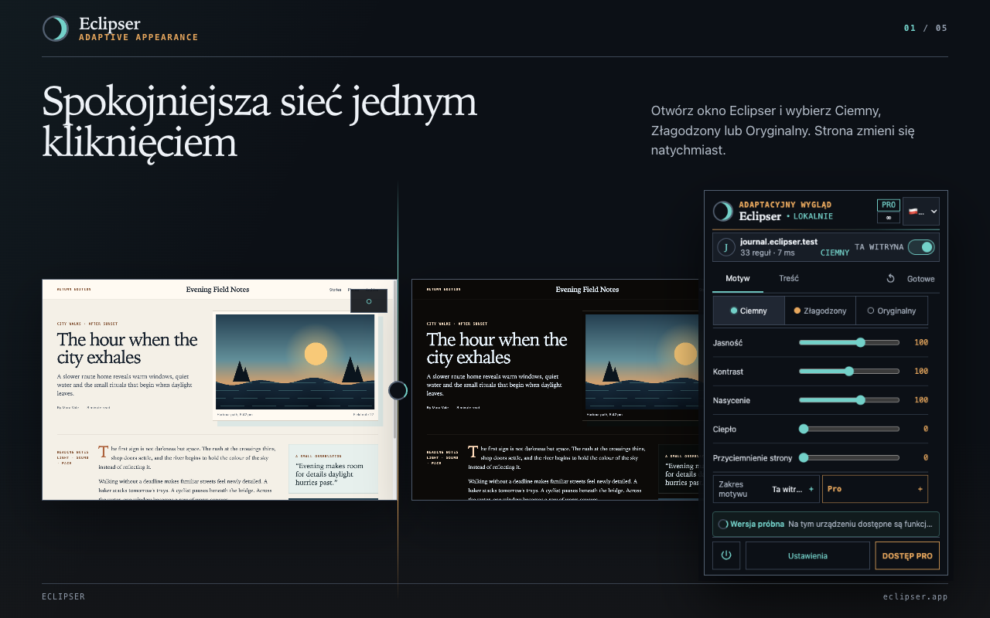Click the eclipser.app footer text
This screenshot has height=618, width=990.
tap(916, 596)
